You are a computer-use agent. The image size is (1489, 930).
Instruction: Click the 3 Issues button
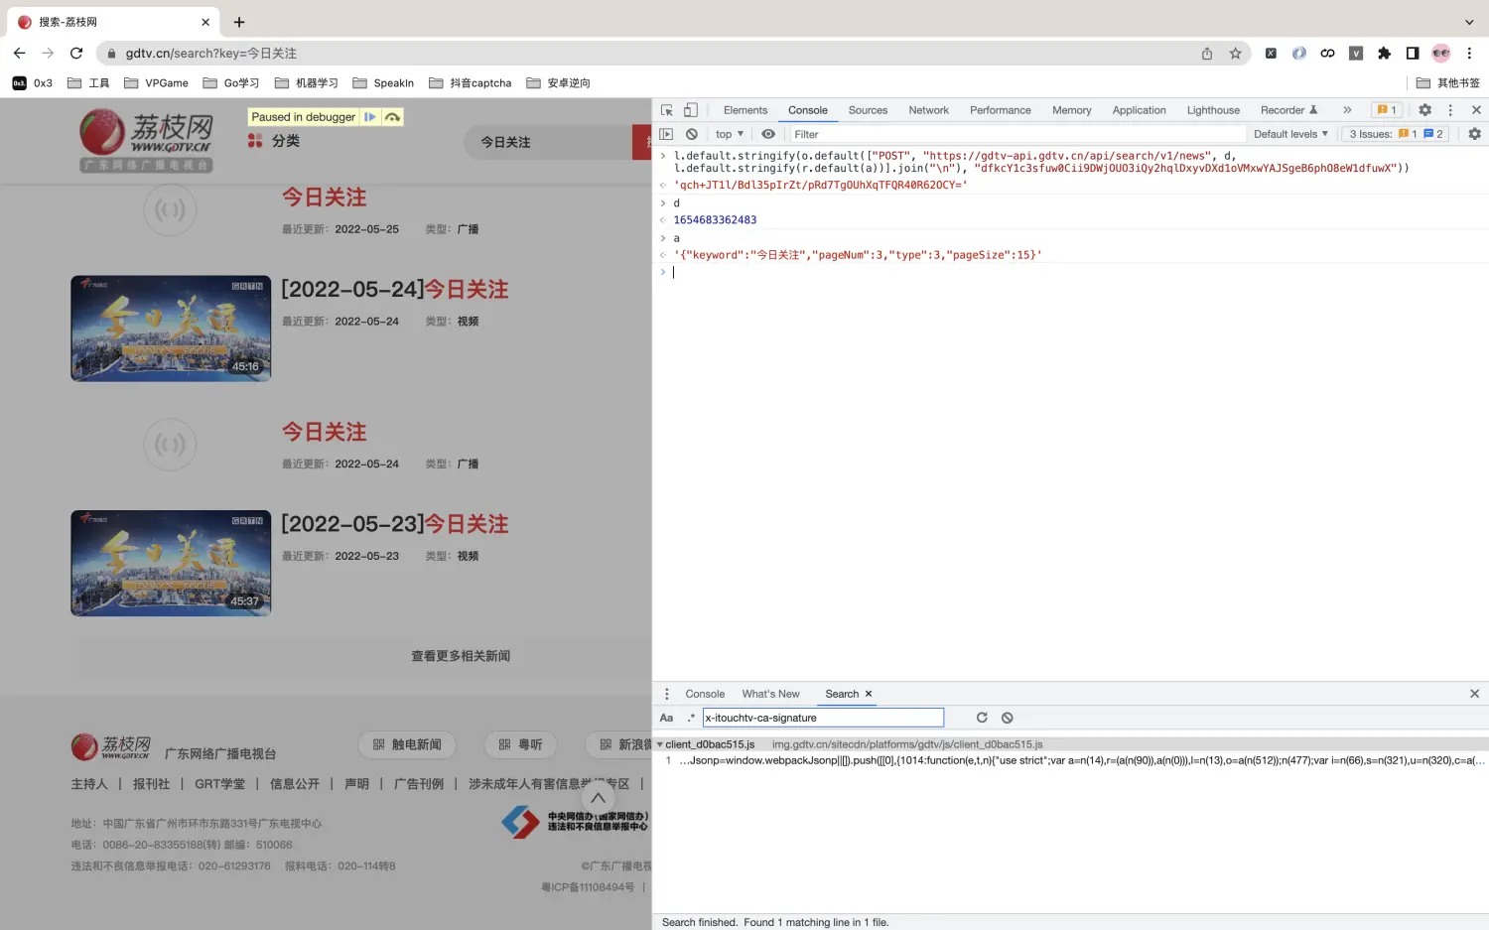[x=1396, y=134]
